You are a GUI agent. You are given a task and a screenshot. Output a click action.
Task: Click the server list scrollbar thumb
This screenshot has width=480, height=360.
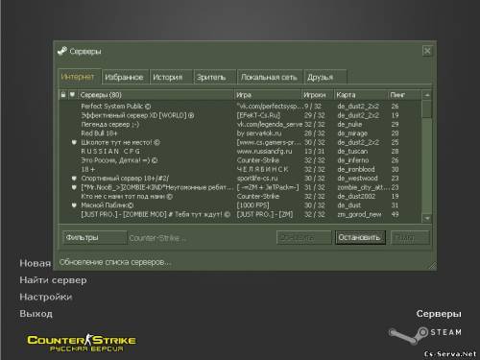pyautogui.click(x=426, y=109)
